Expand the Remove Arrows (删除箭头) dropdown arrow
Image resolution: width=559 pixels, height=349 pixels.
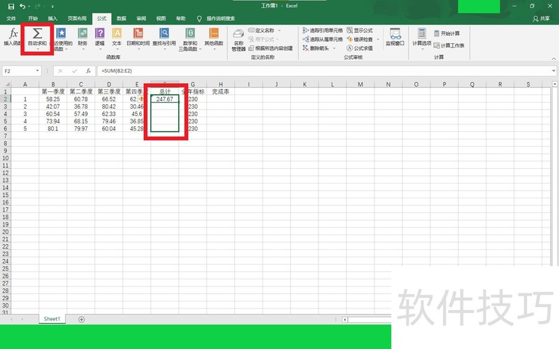point(334,48)
